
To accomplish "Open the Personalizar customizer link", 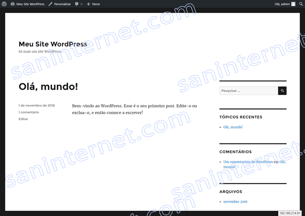I will click(59, 4).
